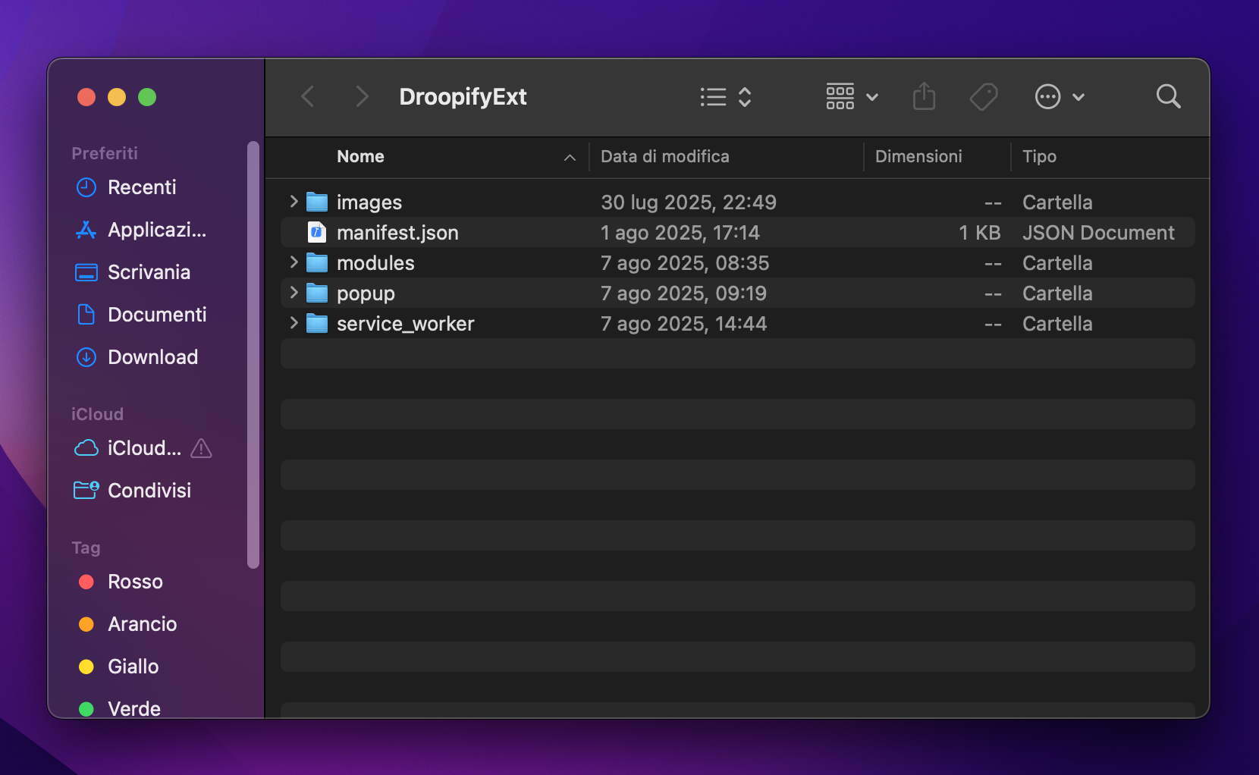The height and width of the screenshot is (775, 1259).
Task: Open Documenti in the sidebar
Action: click(x=141, y=315)
